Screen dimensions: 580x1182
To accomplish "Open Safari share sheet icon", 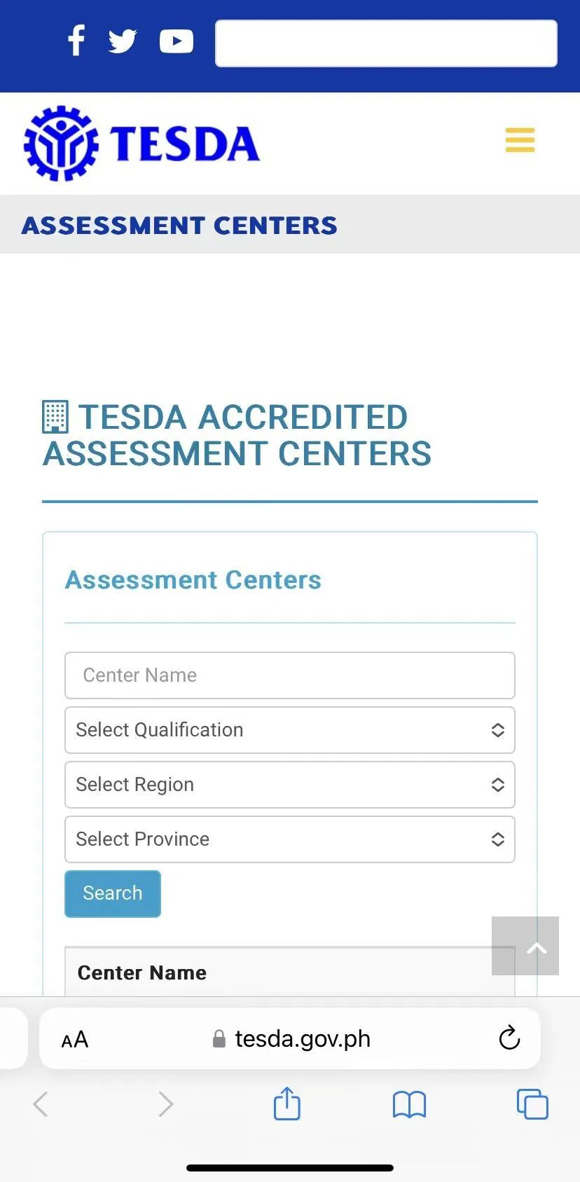I will (286, 1104).
